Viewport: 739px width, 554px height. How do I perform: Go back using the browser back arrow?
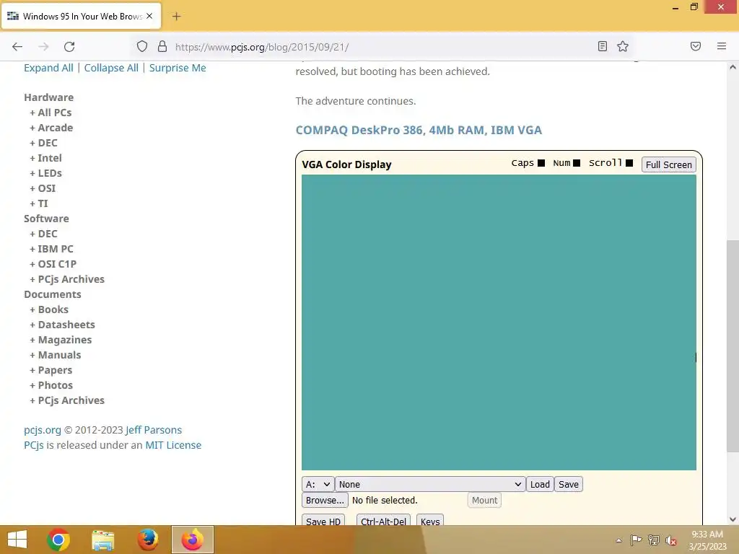17,47
